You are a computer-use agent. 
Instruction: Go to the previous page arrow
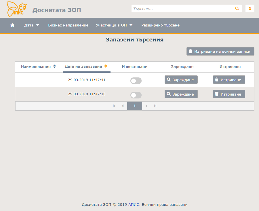(x=123, y=106)
